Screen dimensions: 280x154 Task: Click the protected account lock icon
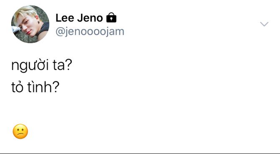pos(111,18)
